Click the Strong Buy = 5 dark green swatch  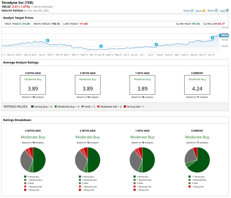(x=32, y=106)
